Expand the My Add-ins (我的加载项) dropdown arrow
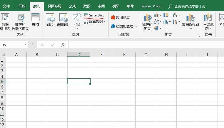The height and width of the screenshot is (128, 224). (x=137, y=26)
